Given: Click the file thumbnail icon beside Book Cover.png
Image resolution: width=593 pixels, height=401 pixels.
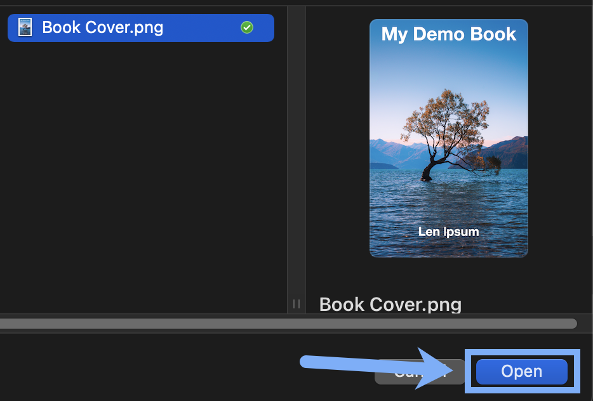Looking at the screenshot, I should (x=25, y=28).
